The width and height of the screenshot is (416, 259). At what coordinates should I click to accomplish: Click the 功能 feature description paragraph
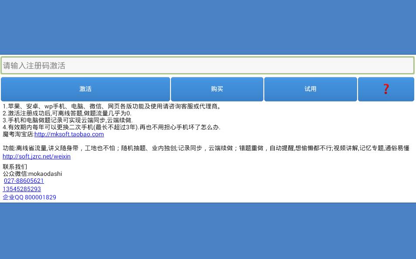tap(206, 148)
